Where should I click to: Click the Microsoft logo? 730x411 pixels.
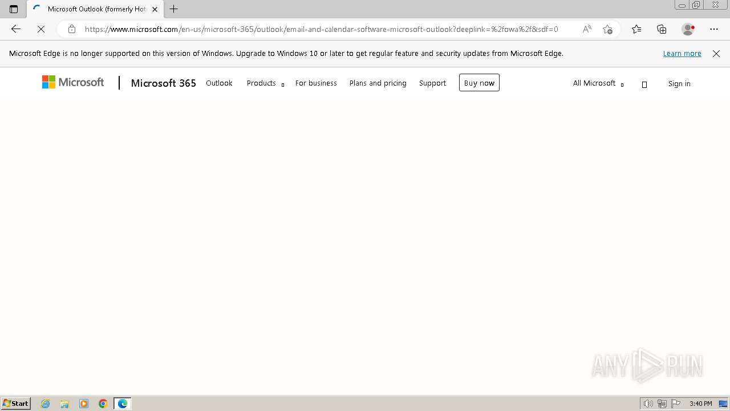(x=73, y=83)
